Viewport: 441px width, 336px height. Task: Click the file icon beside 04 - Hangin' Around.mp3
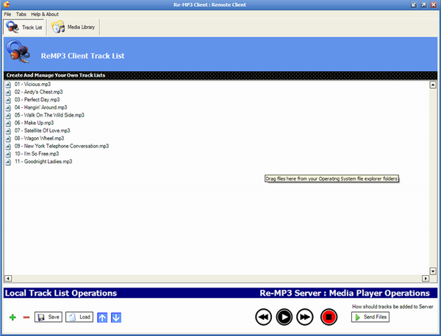tap(8, 108)
